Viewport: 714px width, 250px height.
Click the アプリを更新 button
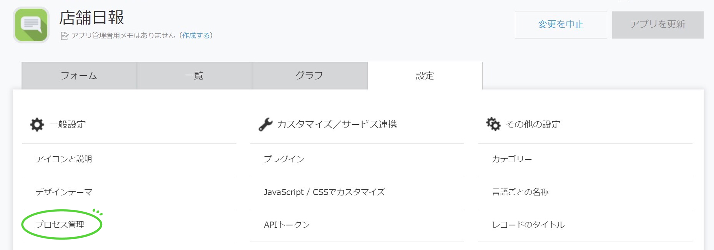[658, 25]
